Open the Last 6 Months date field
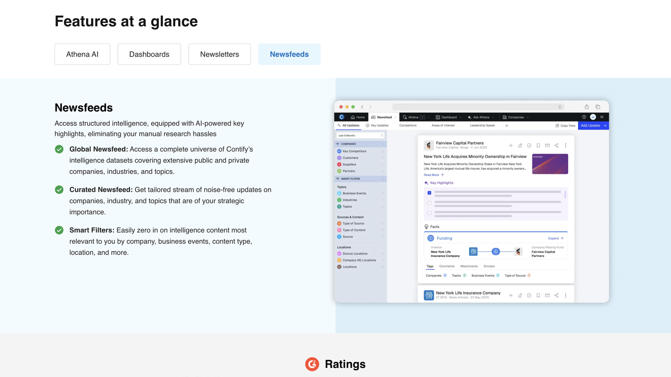Screen dimensions: 671x377 (360, 135)
